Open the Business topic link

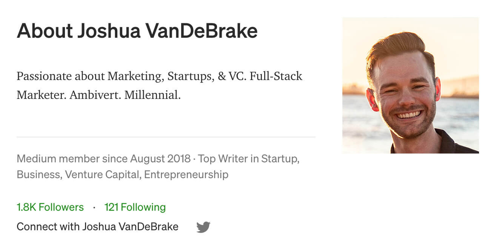point(39,175)
